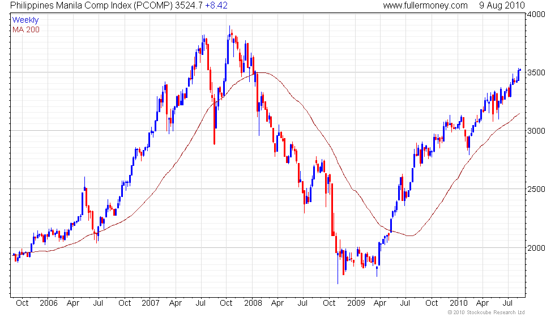The height and width of the screenshot is (317, 555).
Task: Click the 3500 price axis label
Action: click(x=537, y=72)
